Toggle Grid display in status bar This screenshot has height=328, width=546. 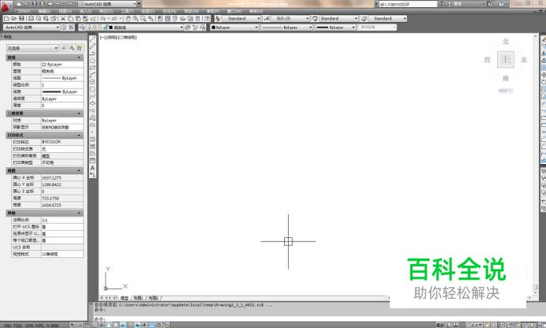87,325
